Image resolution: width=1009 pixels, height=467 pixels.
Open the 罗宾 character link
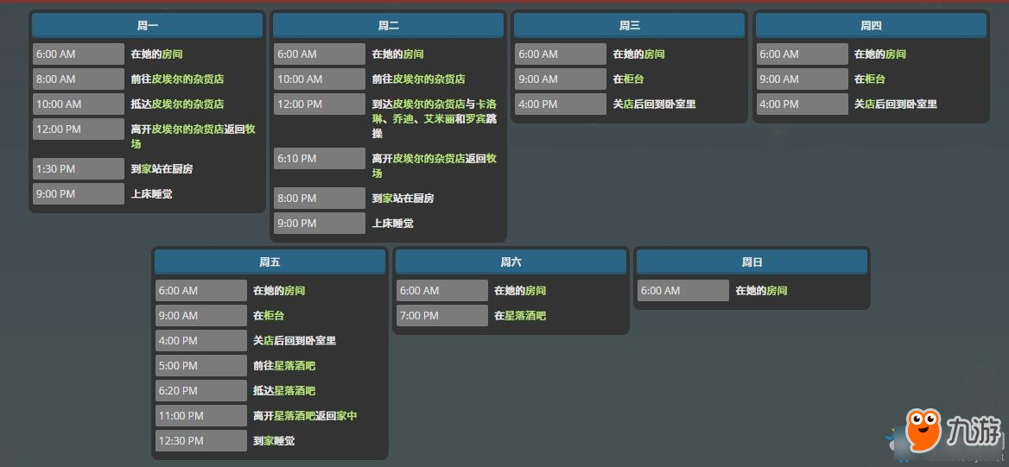coord(475,119)
